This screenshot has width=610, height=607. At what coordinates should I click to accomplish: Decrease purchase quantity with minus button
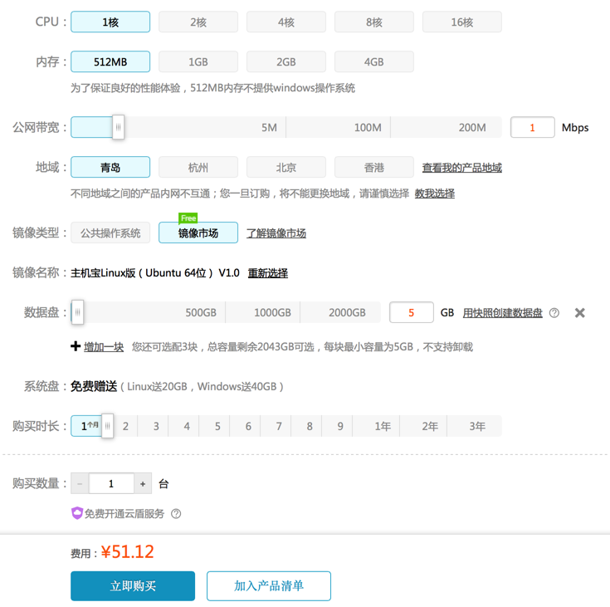point(80,483)
